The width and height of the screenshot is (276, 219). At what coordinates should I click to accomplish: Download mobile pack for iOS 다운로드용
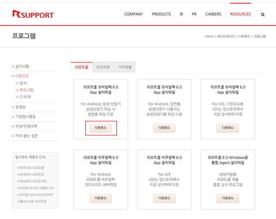tap(228, 128)
